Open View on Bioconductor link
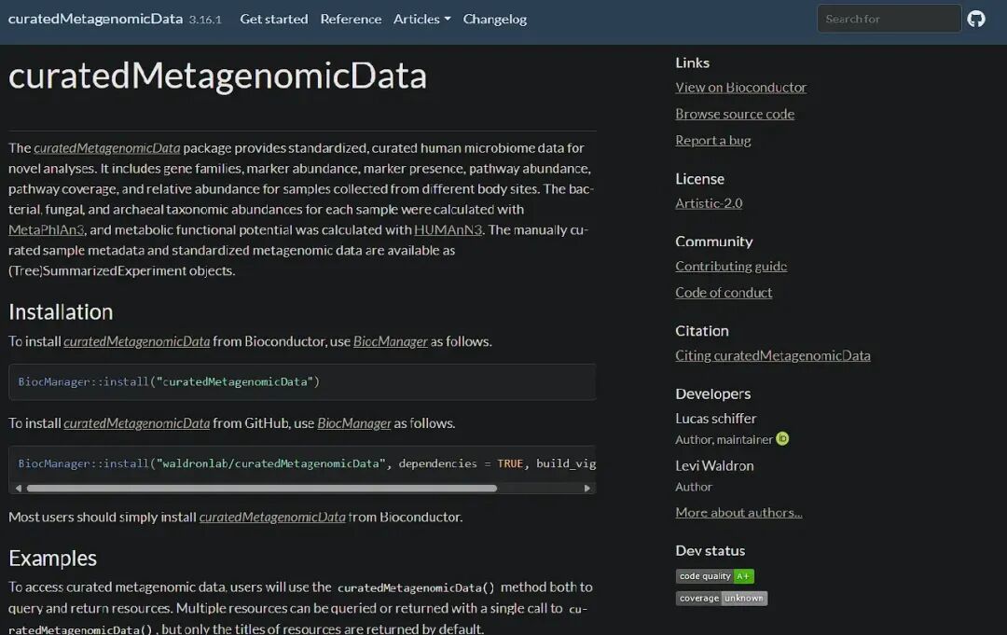The width and height of the screenshot is (1007, 635). coord(740,88)
